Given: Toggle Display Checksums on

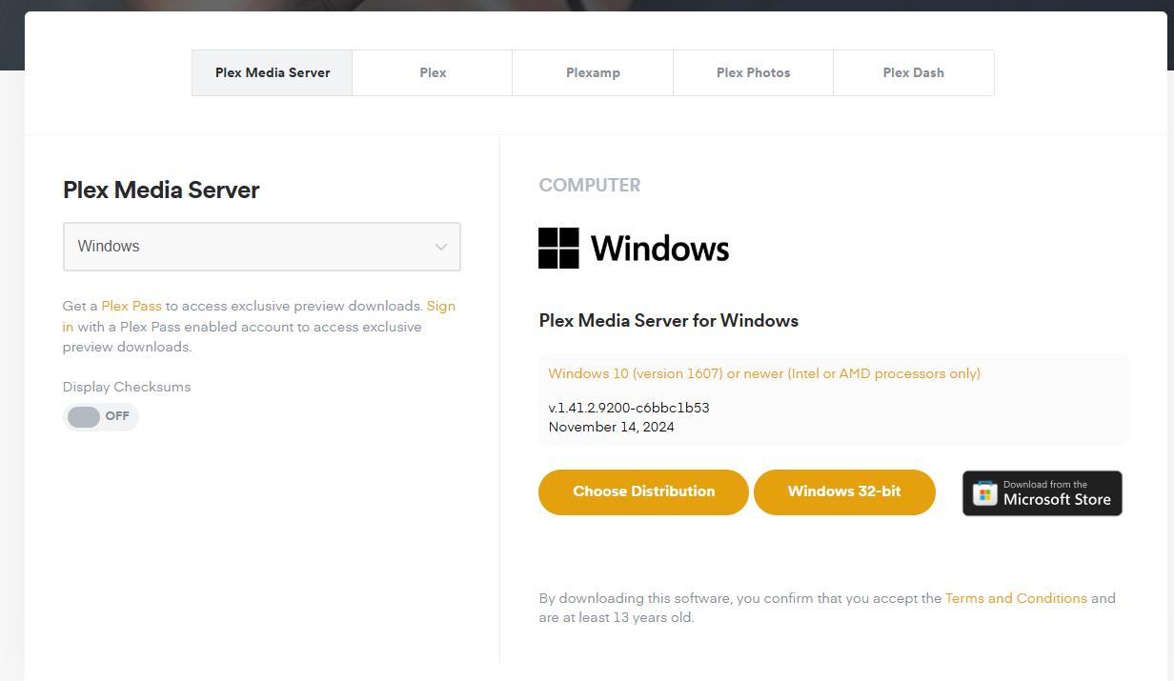Looking at the screenshot, I should tap(100, 417).
